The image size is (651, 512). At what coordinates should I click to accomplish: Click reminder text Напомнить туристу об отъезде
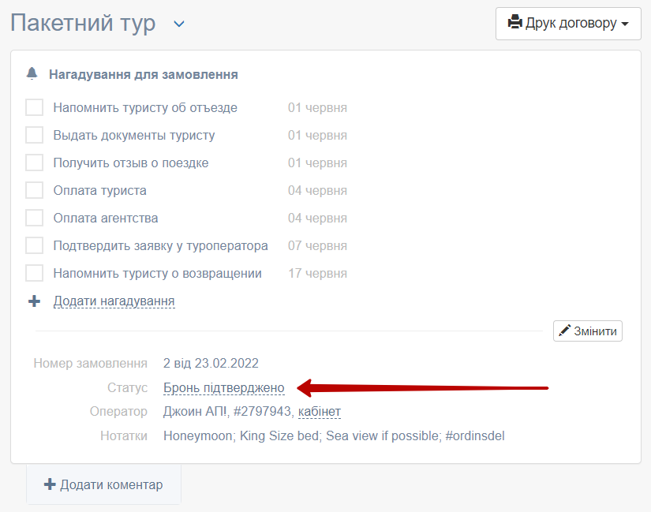coord(145,107)
